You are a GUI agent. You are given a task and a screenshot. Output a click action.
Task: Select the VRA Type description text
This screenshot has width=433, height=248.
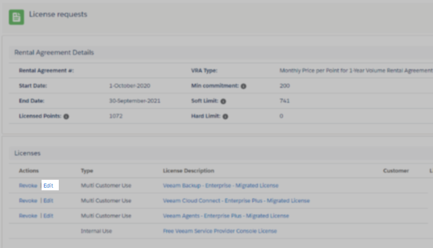point(356,70)
